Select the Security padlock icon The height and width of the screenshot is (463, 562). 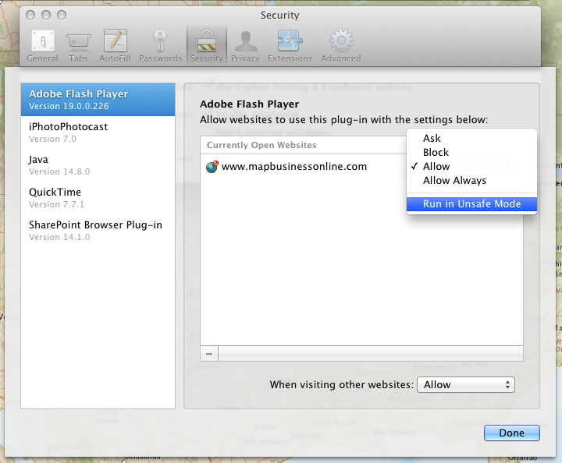tap(207, 41)
